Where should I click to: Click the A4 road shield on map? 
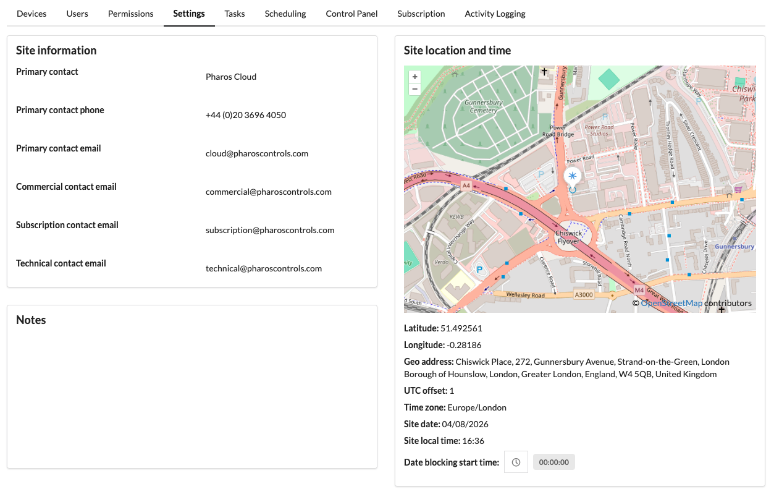click(466, 185)
